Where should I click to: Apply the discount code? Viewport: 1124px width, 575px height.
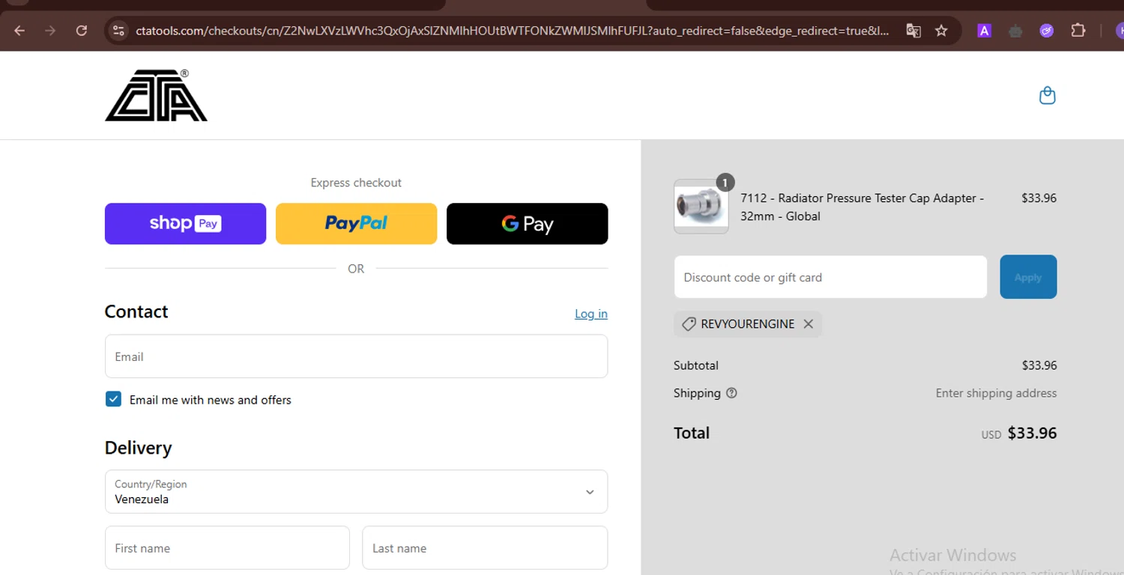(1028, 277)
